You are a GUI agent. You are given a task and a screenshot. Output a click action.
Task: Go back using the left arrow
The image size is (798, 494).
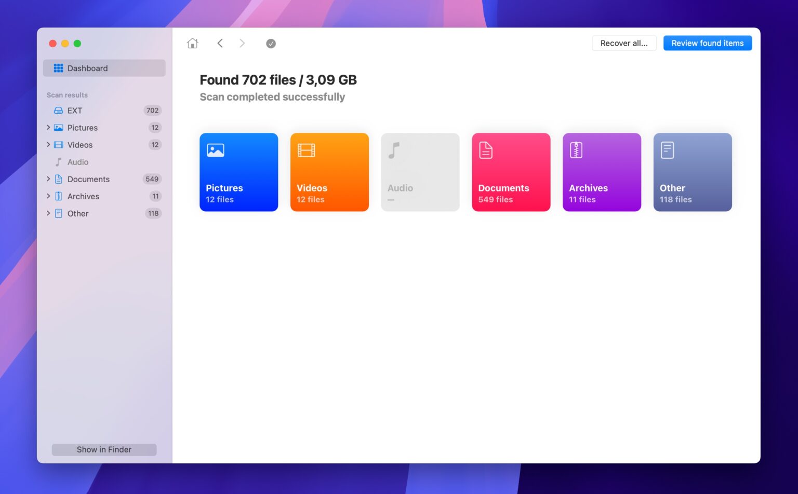(220, 44)
